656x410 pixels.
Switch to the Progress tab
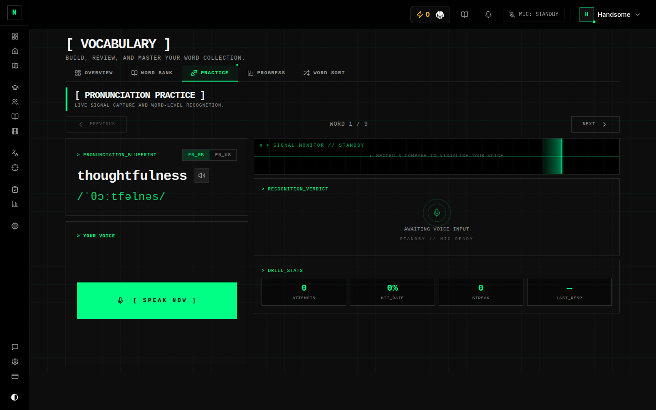266,73
